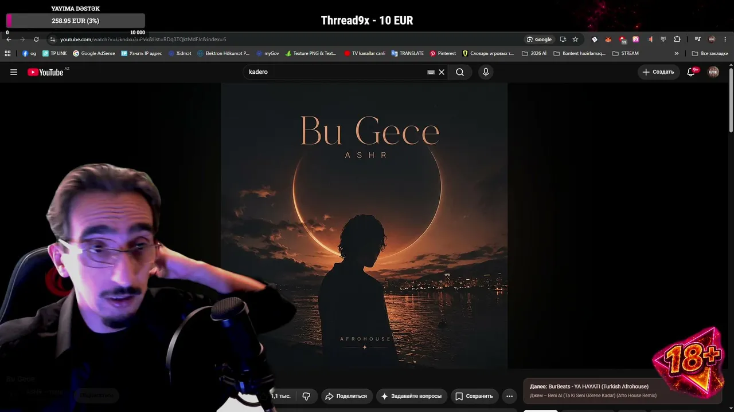
Task: Go to the YouTube home logo
Action: point(45,72)
